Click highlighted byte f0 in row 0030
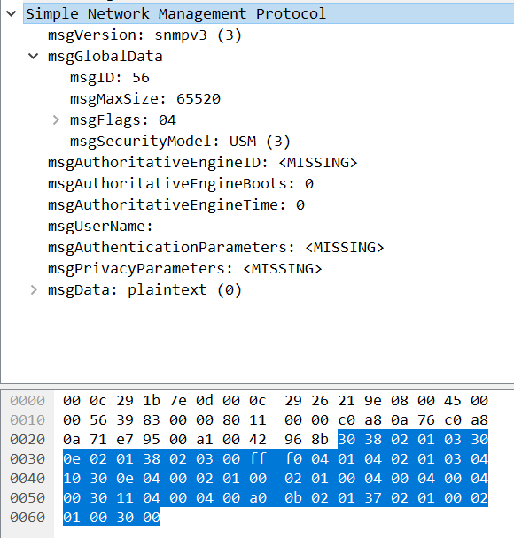The height and width of the screenshot is (538, 514). point(293,459)
